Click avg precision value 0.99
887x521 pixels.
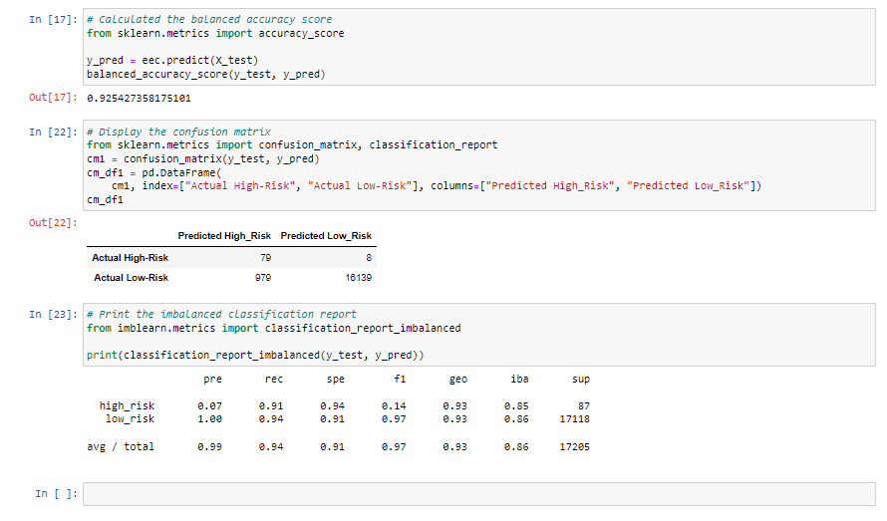[210, 447]
